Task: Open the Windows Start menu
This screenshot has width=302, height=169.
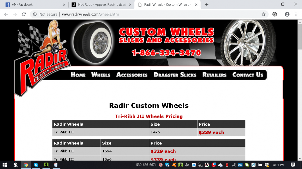Action: (x=5, y=165)
